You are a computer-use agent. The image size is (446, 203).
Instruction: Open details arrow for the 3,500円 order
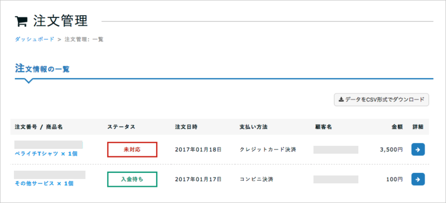(418, 149)
